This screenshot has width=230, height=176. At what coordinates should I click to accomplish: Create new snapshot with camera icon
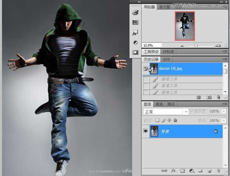pyautogui.click(x=209, y=97)
